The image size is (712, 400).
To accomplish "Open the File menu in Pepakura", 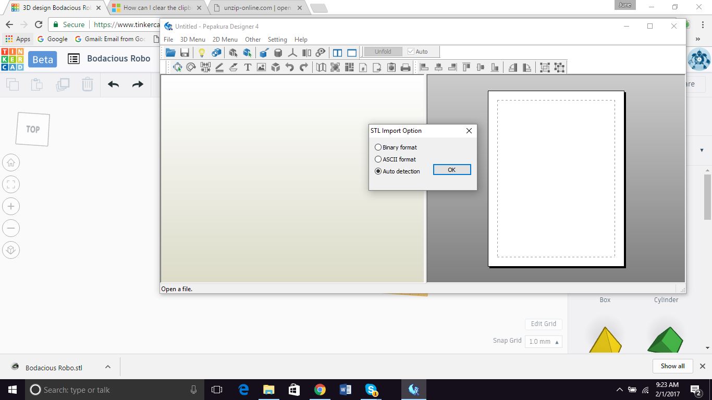I will click(x=168, y=40).
